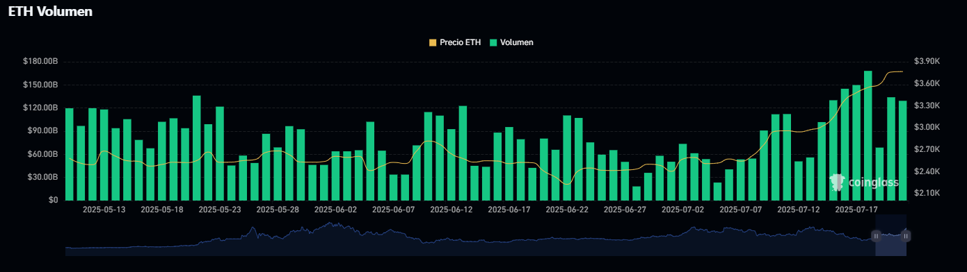967x272 pixels.
Task: Click the $3.60K price axis label
Action: pyautogui.click(x=927, y=83)
